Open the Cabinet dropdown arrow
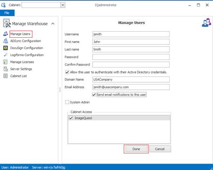Image resolution: width=213 pixels, height=170 pixels. point(63,5)
